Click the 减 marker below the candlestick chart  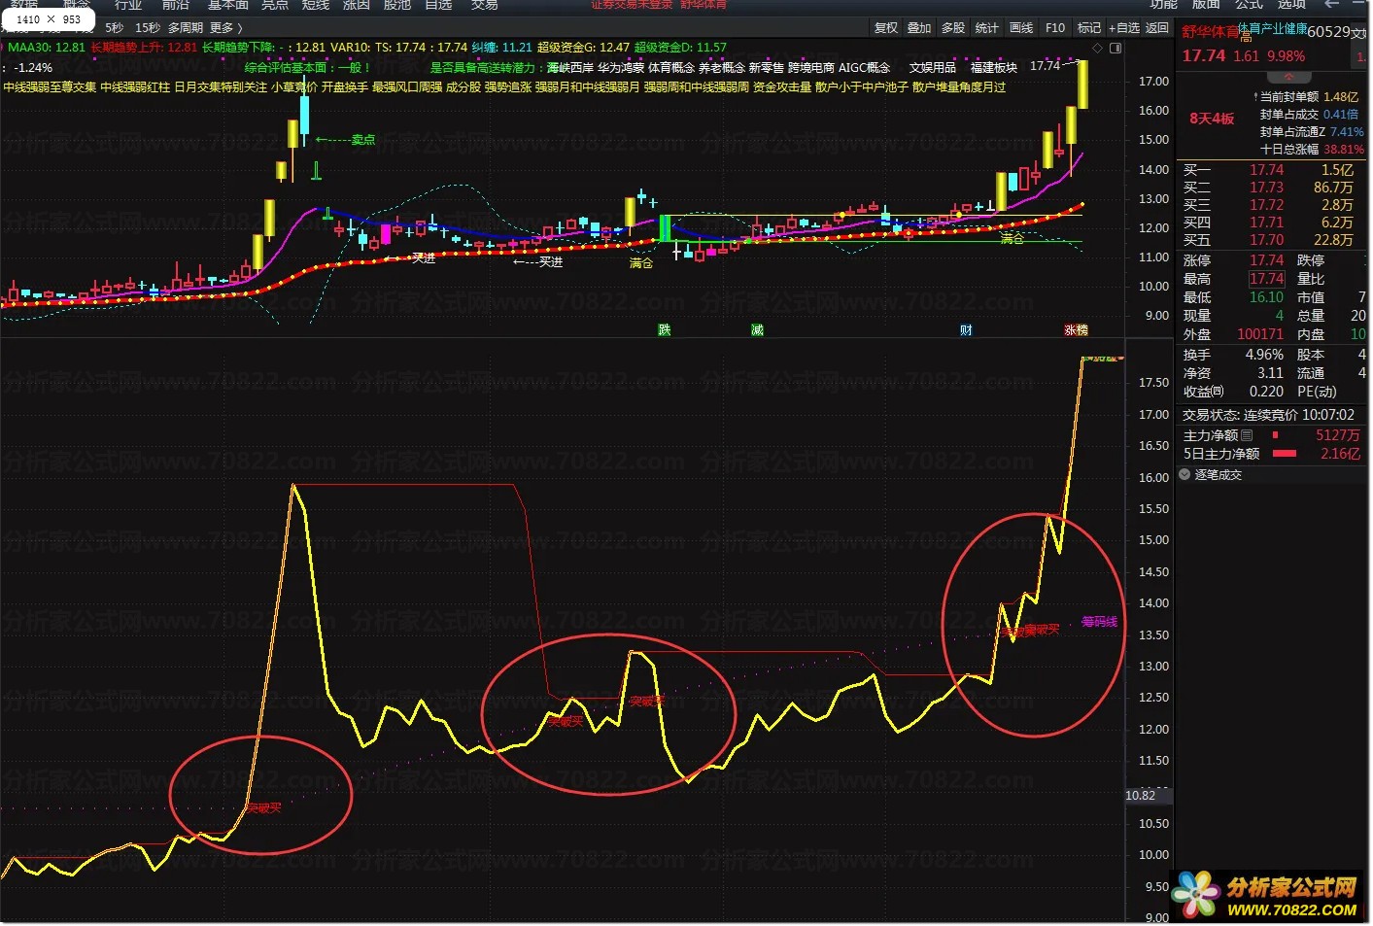757,330
